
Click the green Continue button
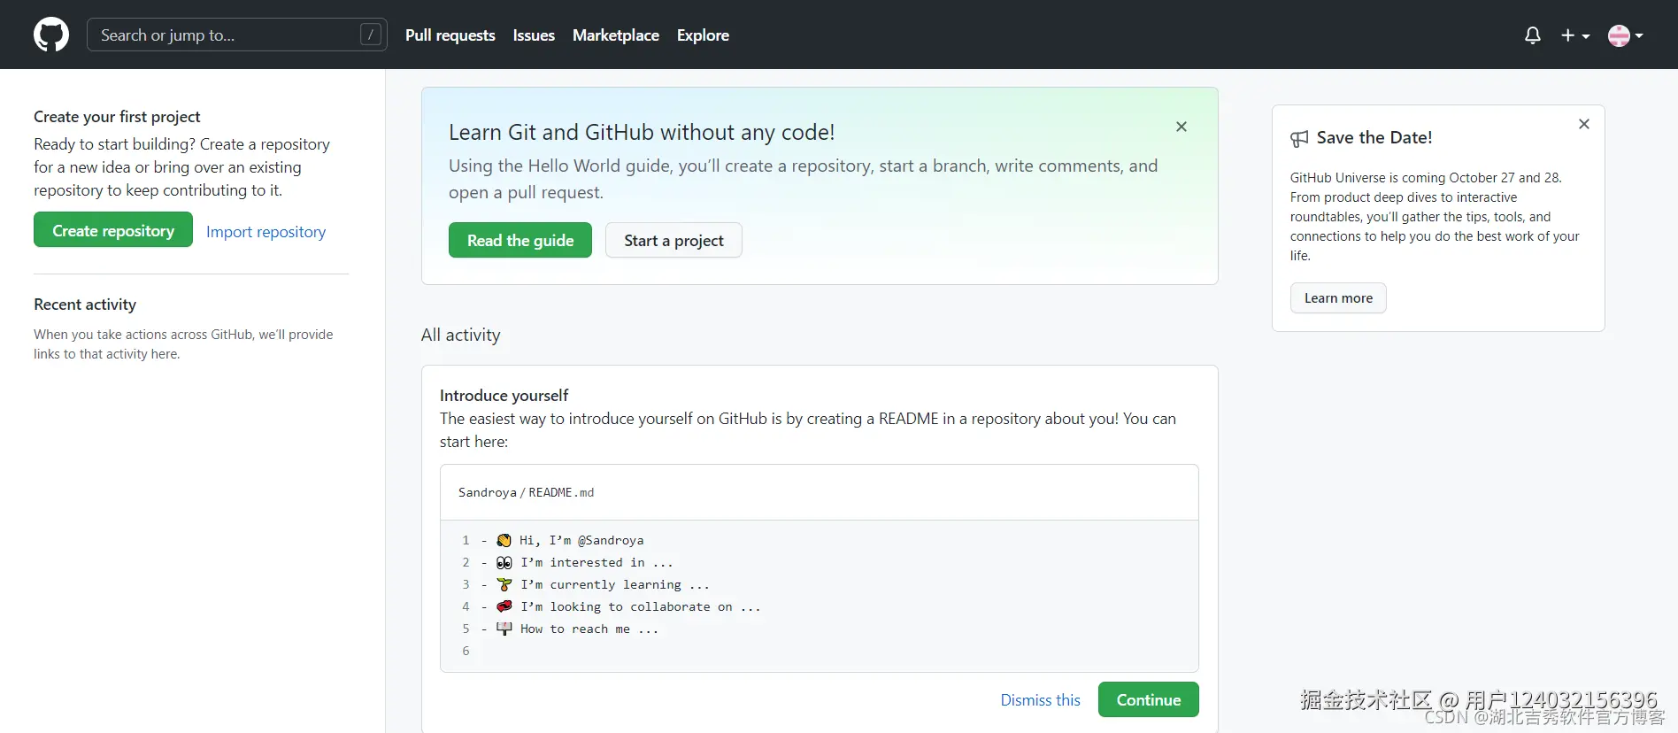(1149, 699)
